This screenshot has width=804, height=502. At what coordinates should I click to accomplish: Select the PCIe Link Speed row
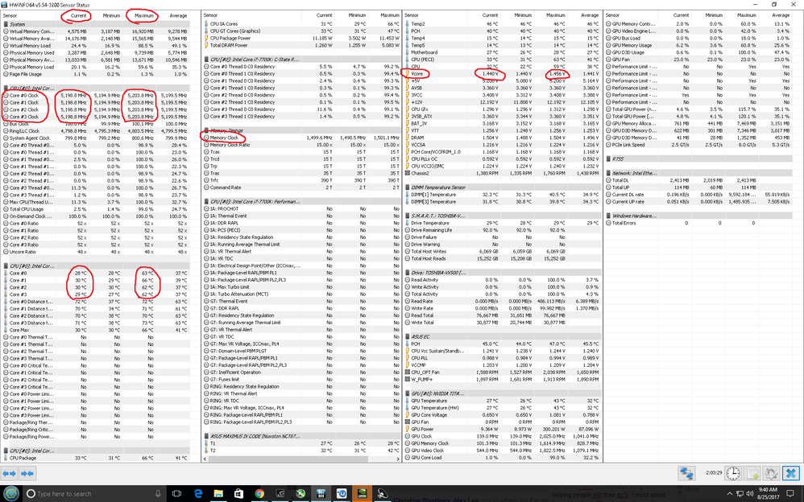[699, 145]
